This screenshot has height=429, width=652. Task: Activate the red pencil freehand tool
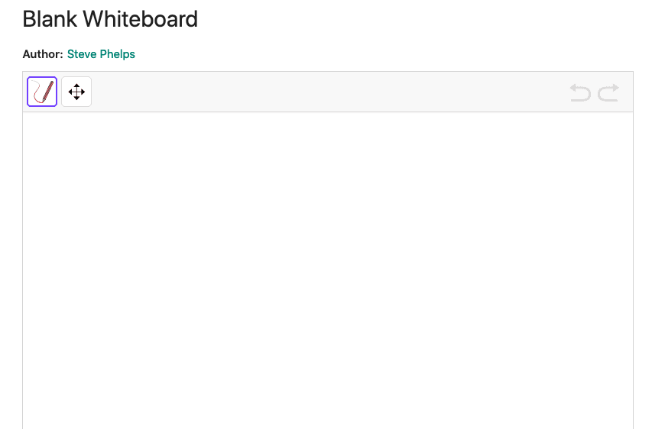(42, 92)
